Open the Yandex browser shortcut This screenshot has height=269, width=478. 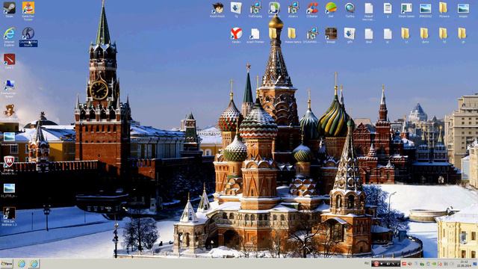coord(236,35)
